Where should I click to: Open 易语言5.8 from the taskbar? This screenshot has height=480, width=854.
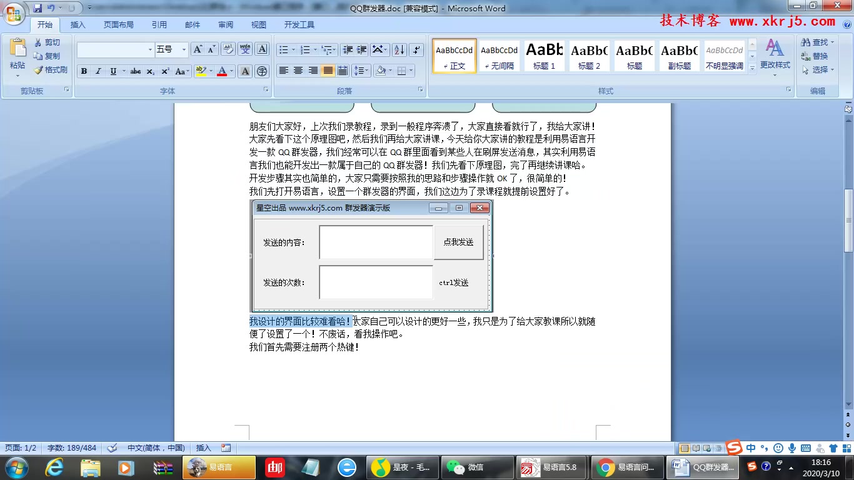(x=553, y=467)
